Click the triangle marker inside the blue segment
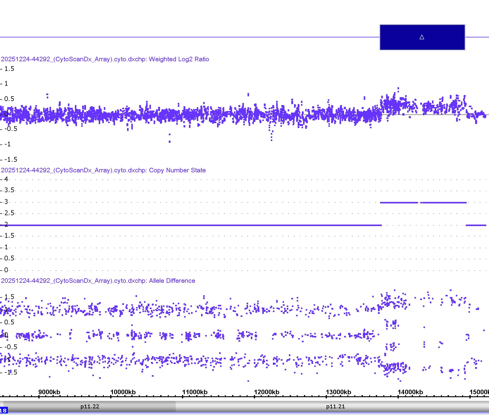This screenshot has height=415, width=489. 422,37
